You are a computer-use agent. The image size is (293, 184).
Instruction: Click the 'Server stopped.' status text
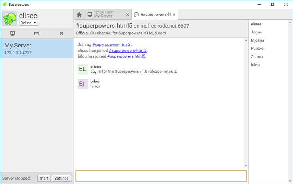[x=16, y=178]
